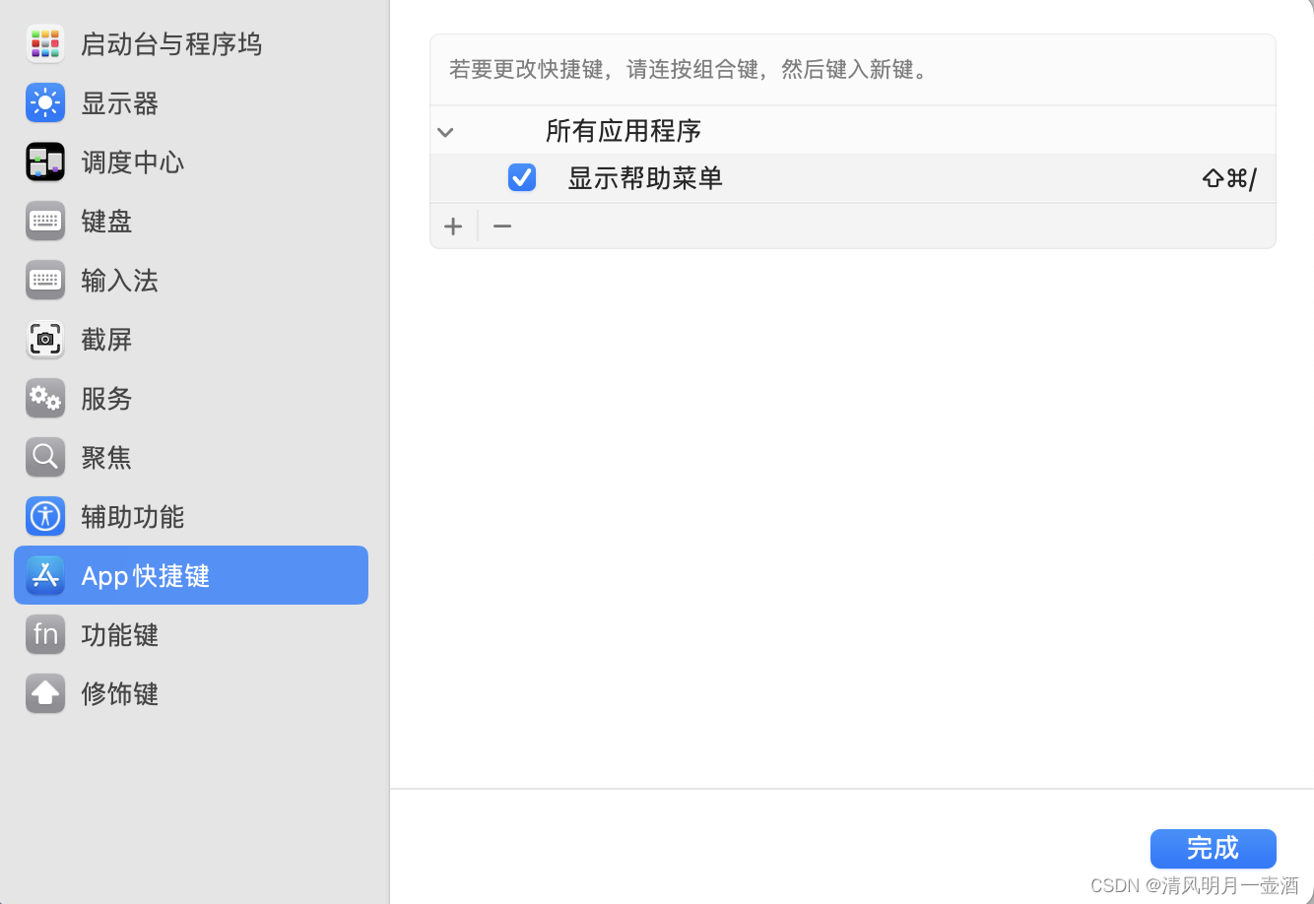Click the screenshot camera icon
1314x904 pixels.
pyautogui.click(x=45, y=339)
